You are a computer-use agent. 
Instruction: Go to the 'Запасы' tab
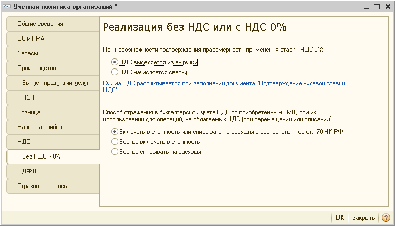53,53
